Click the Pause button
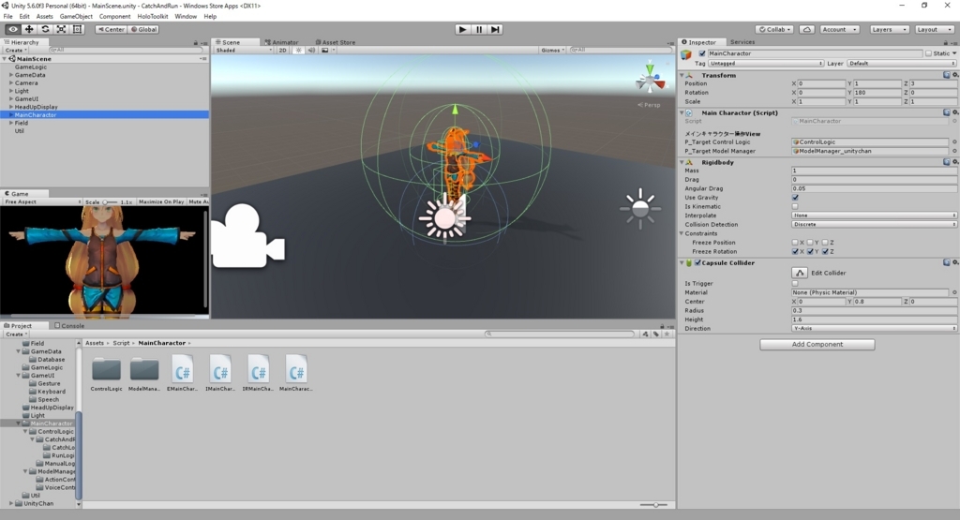This screenshot has height=520, width=960. 479,29
